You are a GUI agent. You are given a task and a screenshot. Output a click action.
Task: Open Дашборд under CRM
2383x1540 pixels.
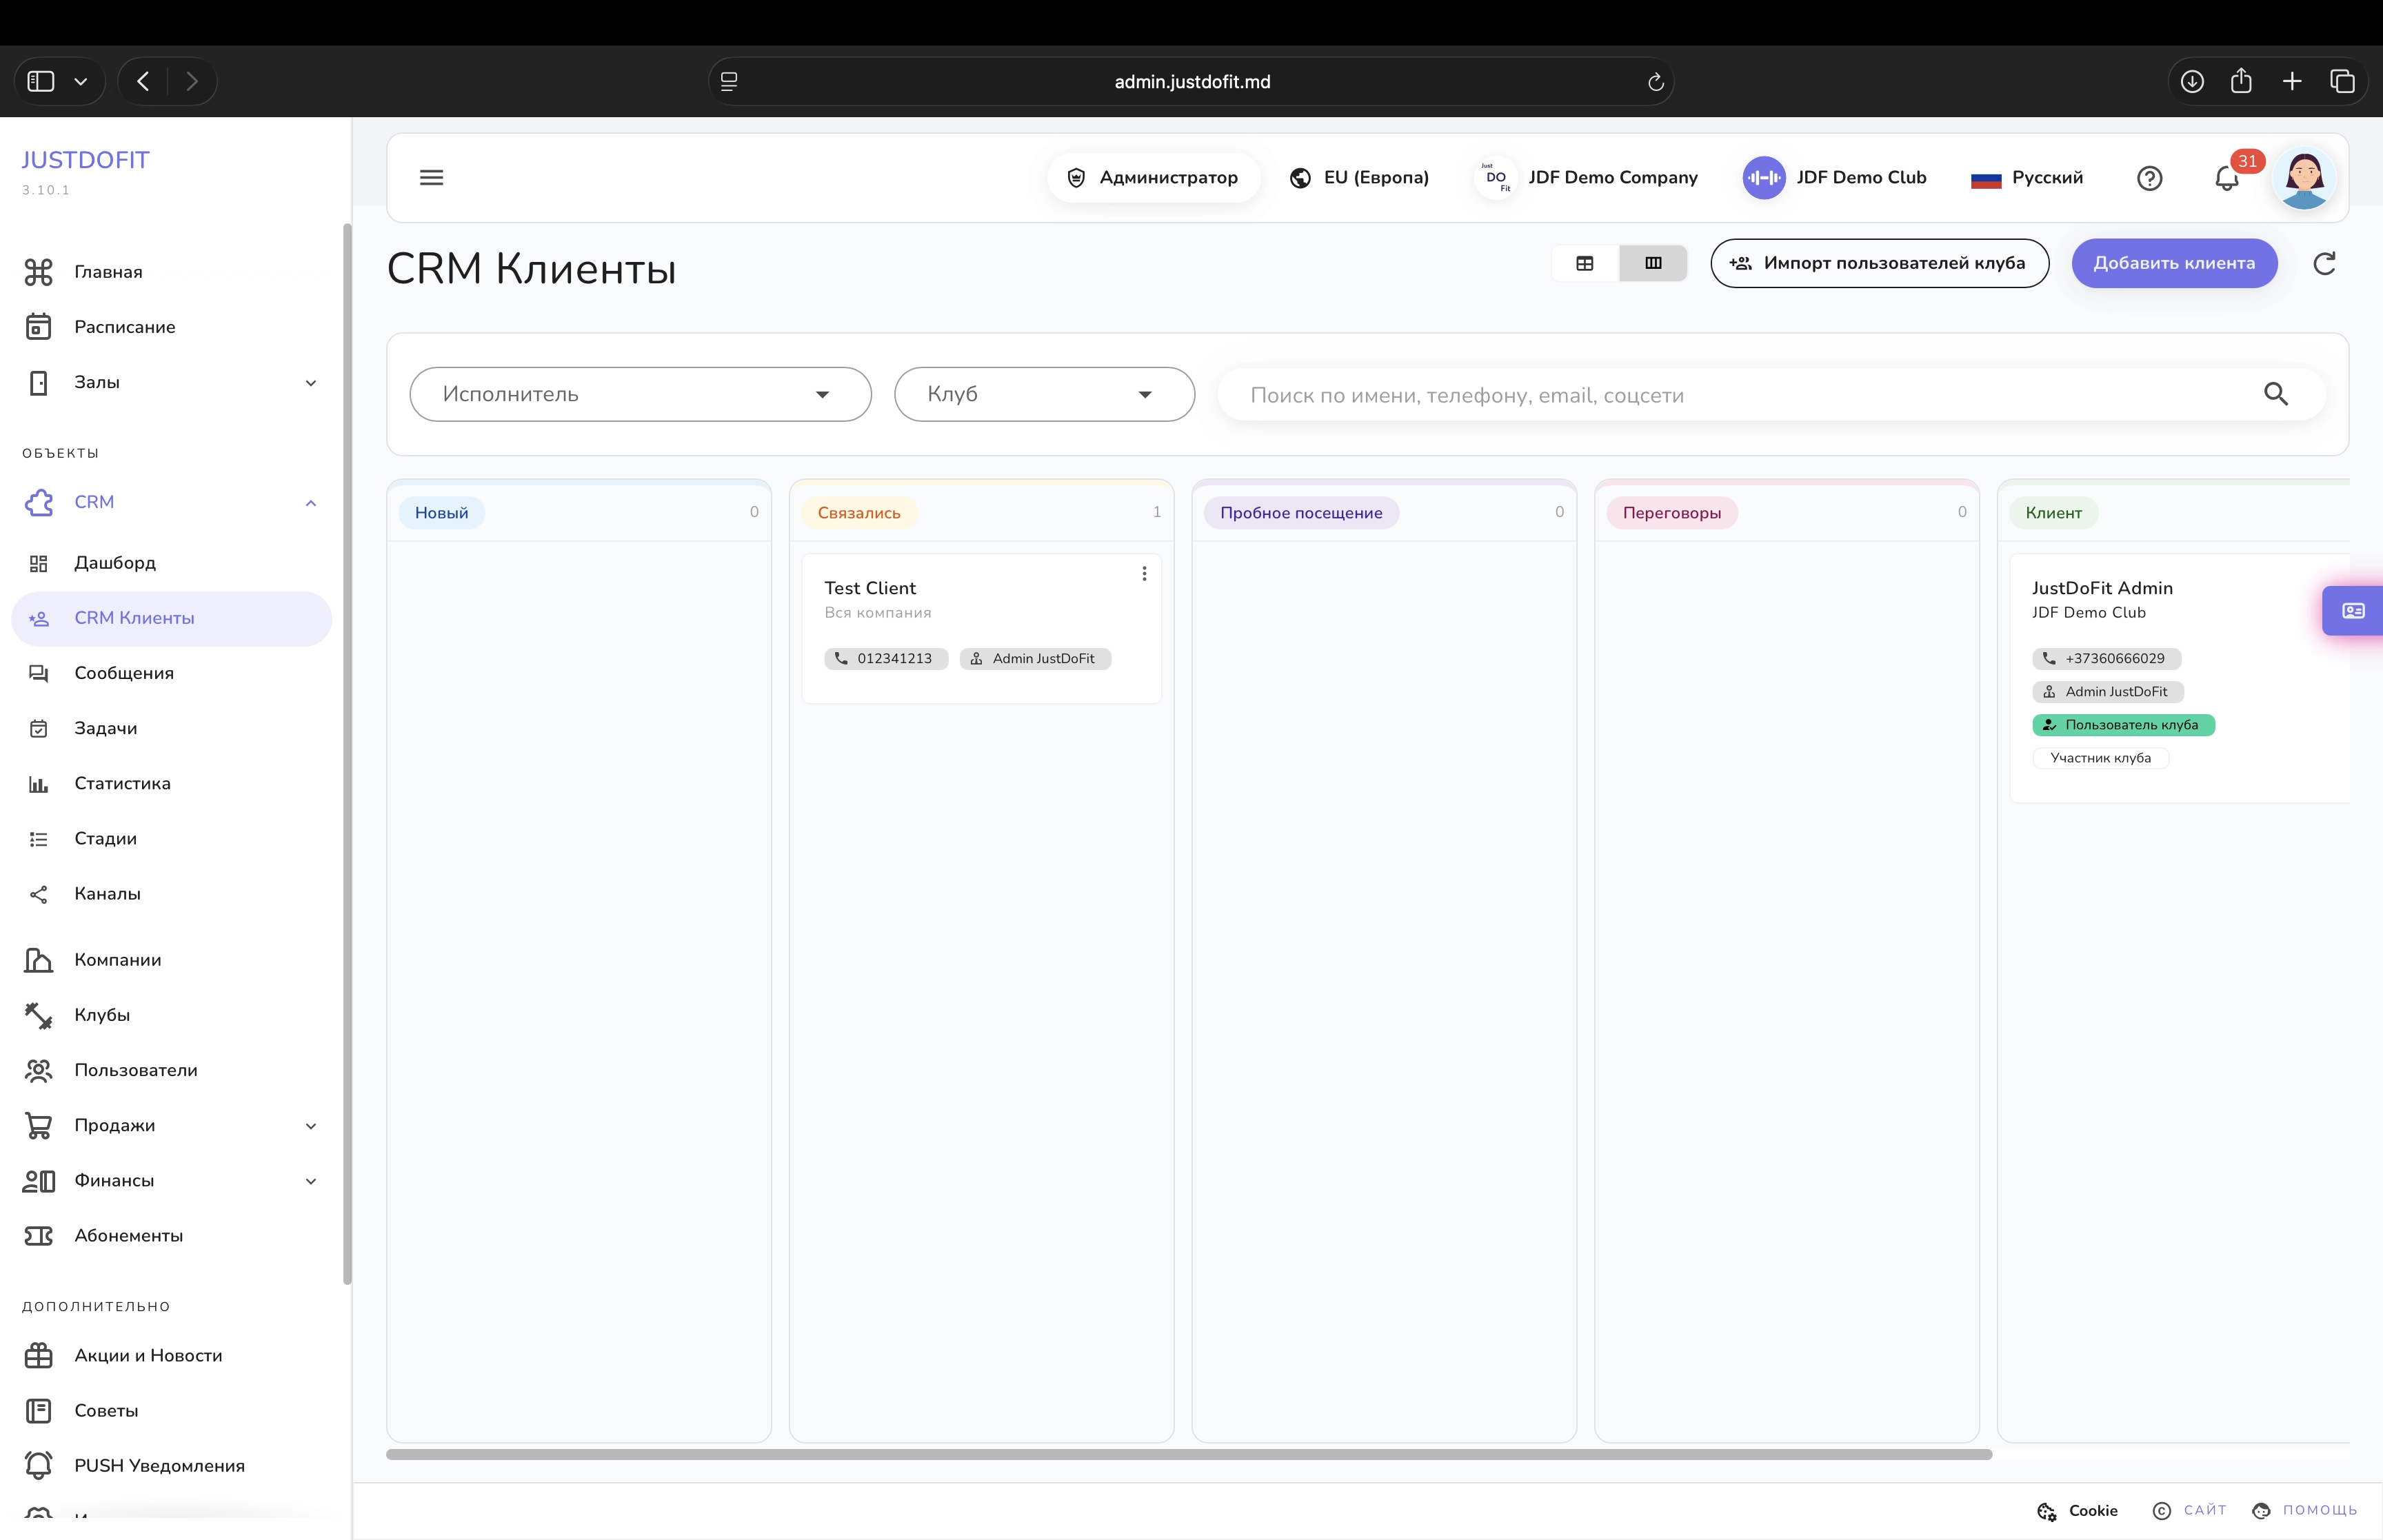[x=171, y=563]
